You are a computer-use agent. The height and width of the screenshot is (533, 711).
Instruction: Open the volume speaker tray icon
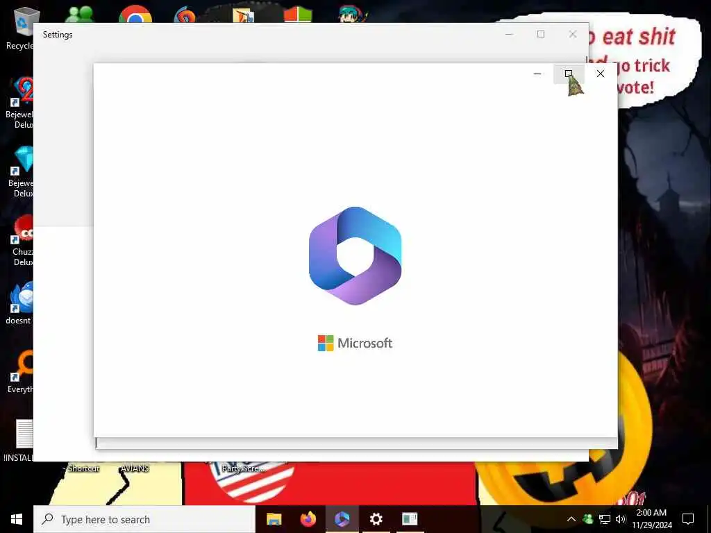tap(621, 519)
